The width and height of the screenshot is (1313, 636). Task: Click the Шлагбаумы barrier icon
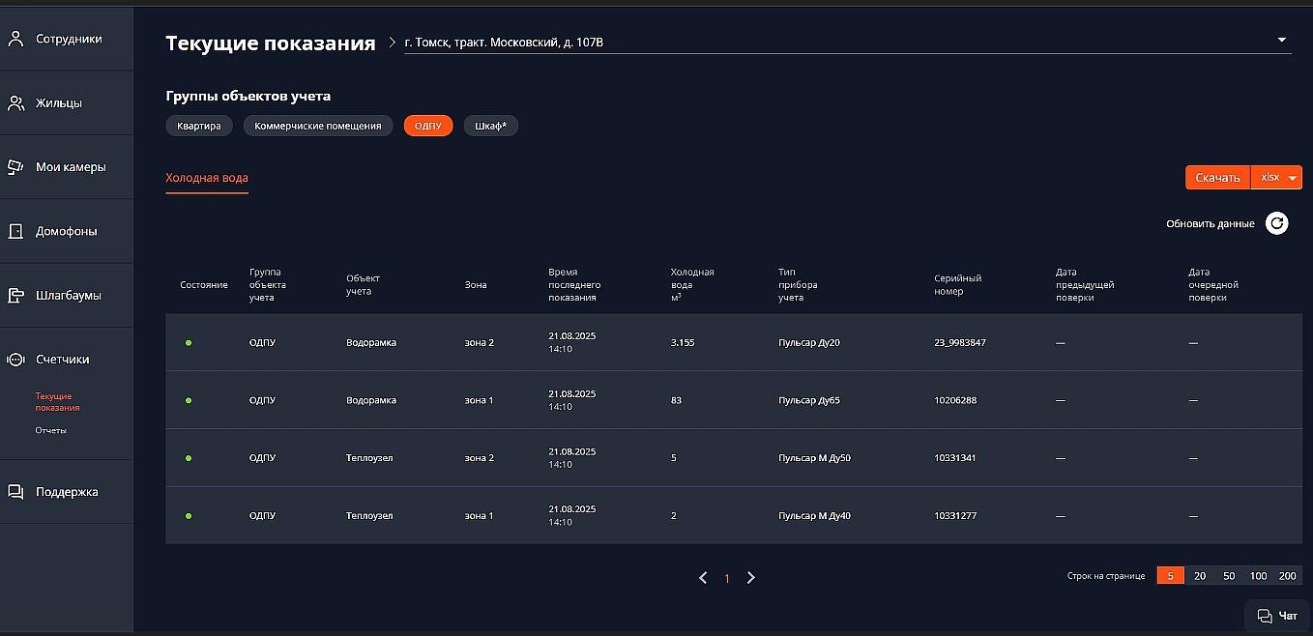(15, 296)
